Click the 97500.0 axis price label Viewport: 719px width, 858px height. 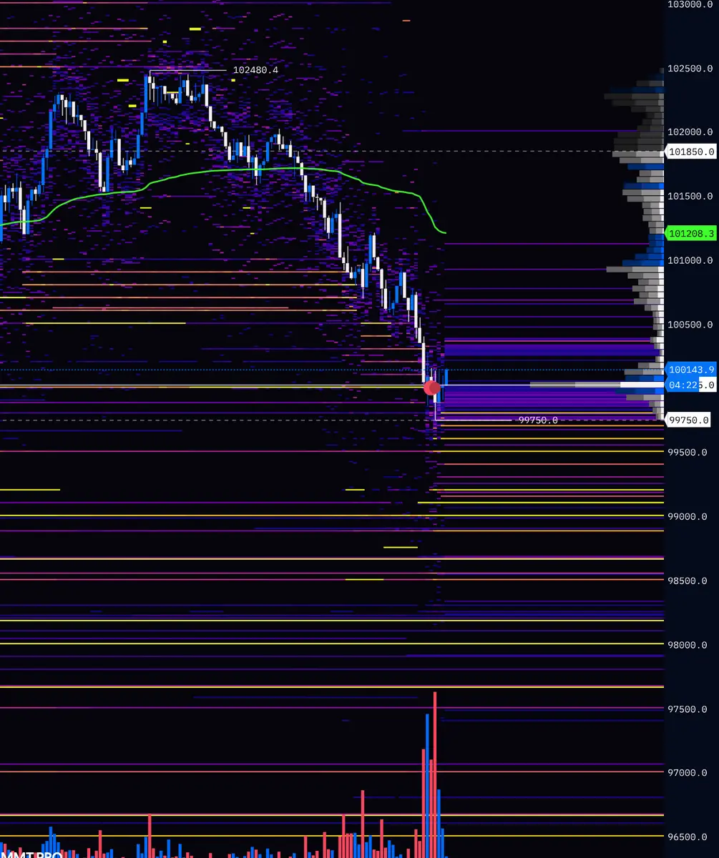[x=688, y=709]
